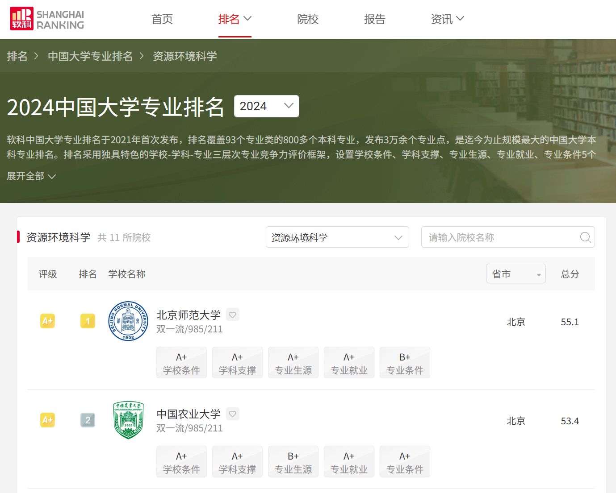Image resolution: width=616 pixels, height=493 pixels.
Task: Click Beijing Normal University emblem
Action: click(x=129, y=321)
